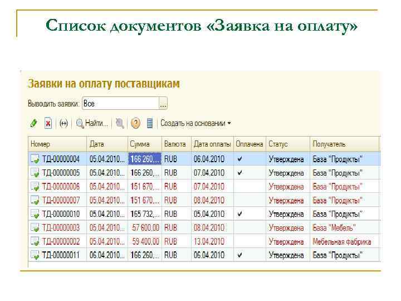Select number ТД-00000010
The height and width of the screenshot is (301, 401).
[x=61, y=214]
